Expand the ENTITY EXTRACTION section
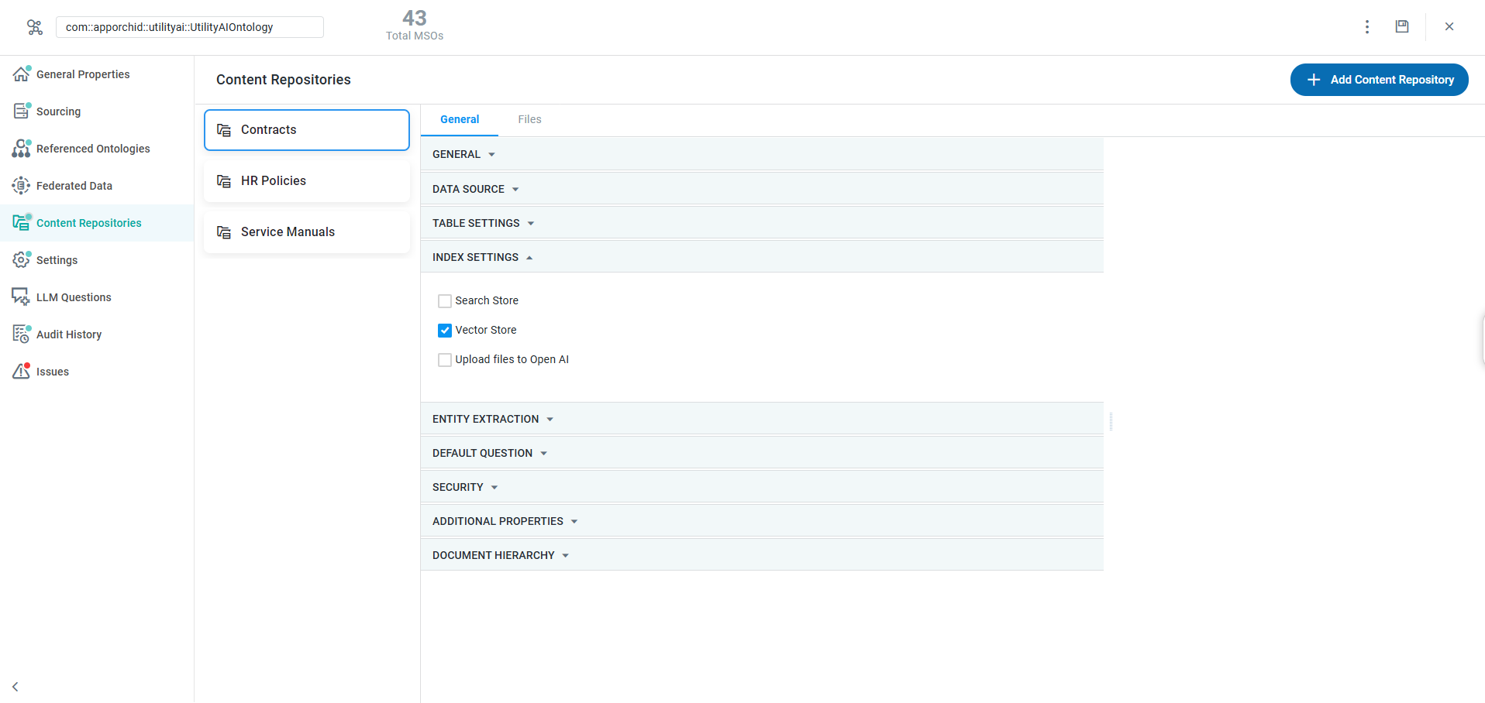The width and height of the screenshot is (1485, 703). click(492, 419)
